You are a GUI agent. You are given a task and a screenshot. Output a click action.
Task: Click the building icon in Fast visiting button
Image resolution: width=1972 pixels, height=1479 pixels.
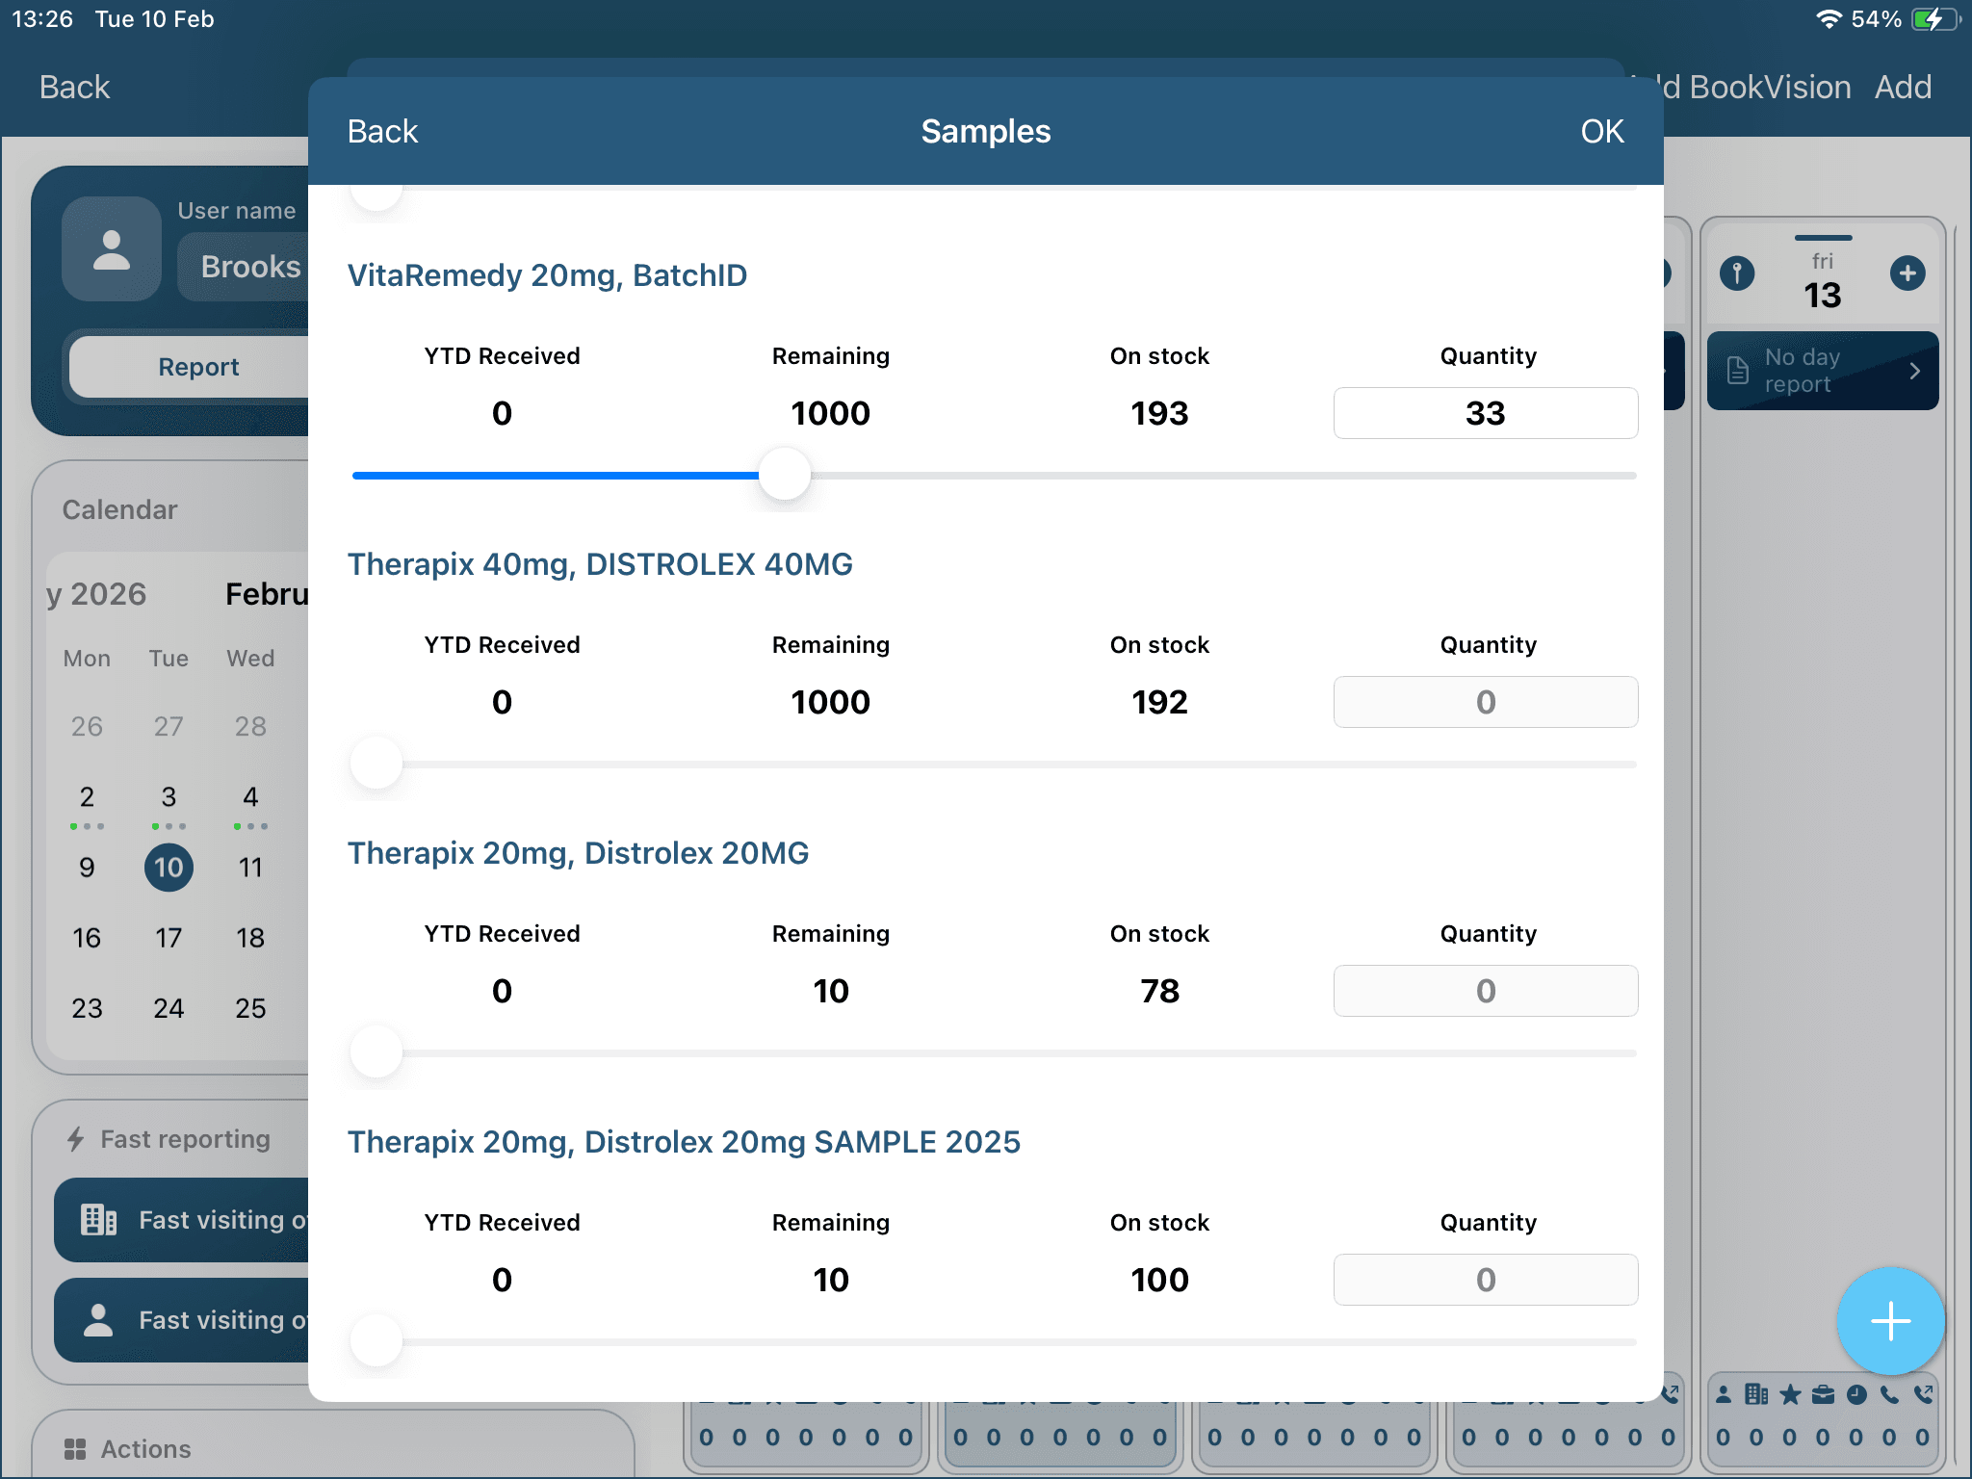[98, 1220]
